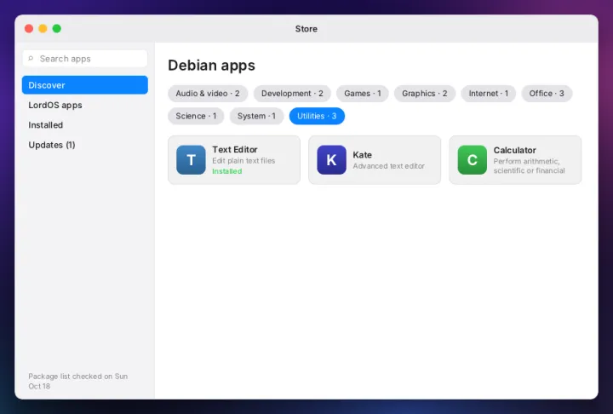Filter by Office category
Image resolution: width=613 pixels, height=414 pixels.
pyautogui.click(x=547, y=94)
